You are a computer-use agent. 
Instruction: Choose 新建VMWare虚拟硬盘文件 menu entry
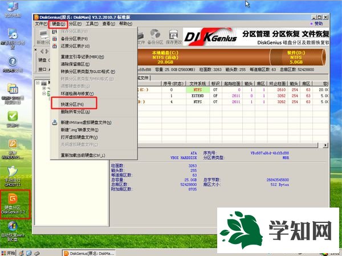(x=86, y=123)
